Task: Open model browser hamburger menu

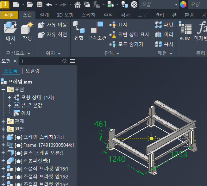Action: pos(72,61)
